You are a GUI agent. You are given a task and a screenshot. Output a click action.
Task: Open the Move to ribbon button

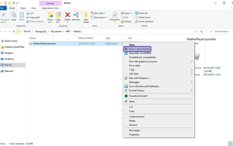tap(50, 18)
